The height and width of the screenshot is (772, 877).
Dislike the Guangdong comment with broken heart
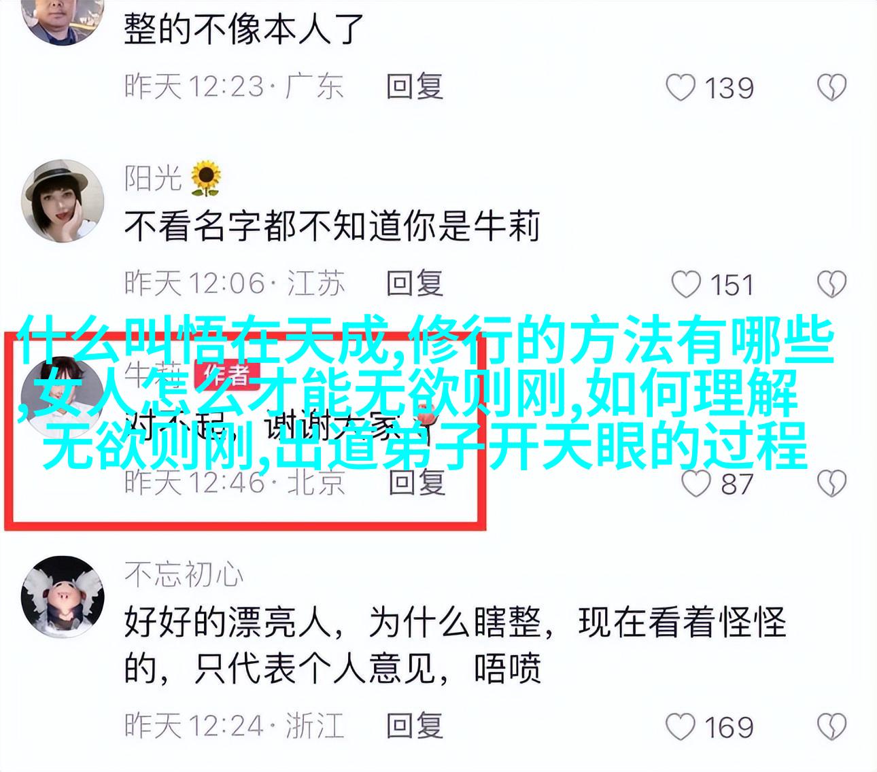831,88
